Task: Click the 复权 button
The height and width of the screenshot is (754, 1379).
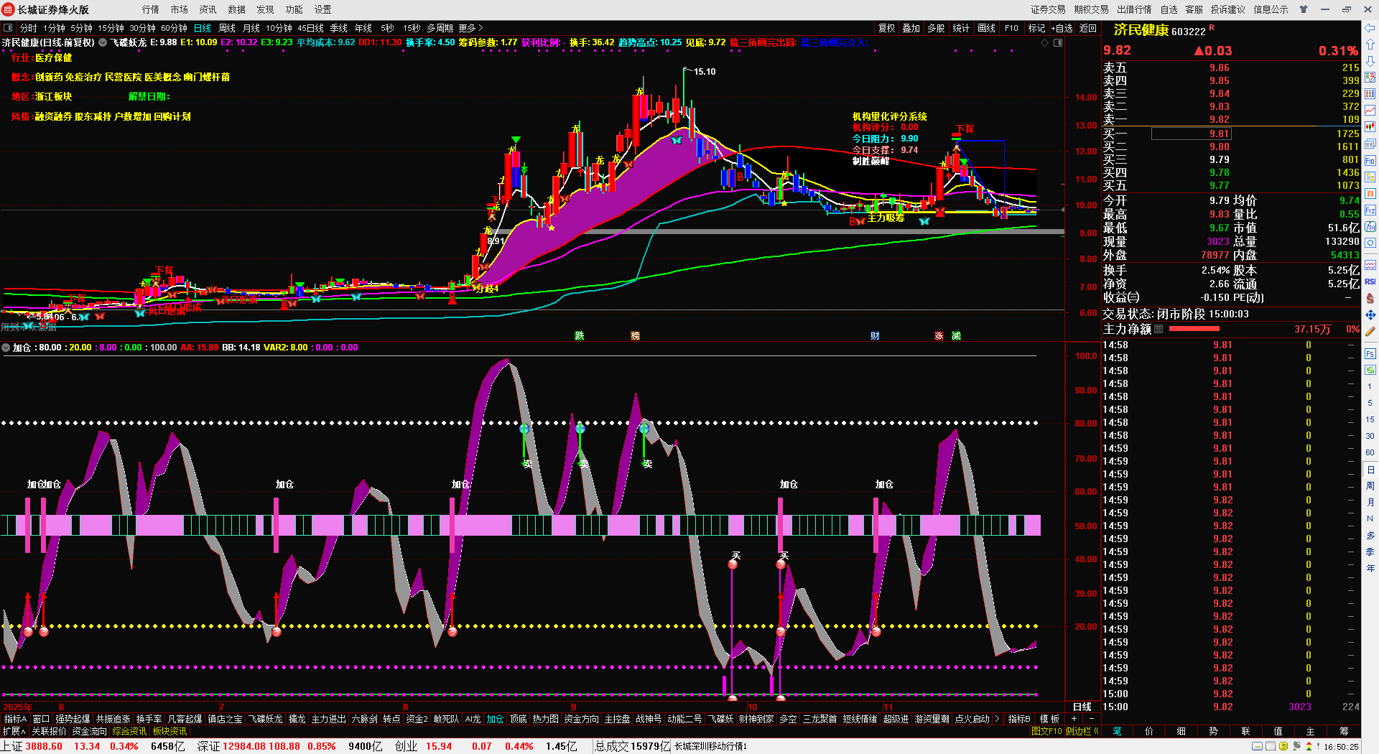Action: pos(887,28)
